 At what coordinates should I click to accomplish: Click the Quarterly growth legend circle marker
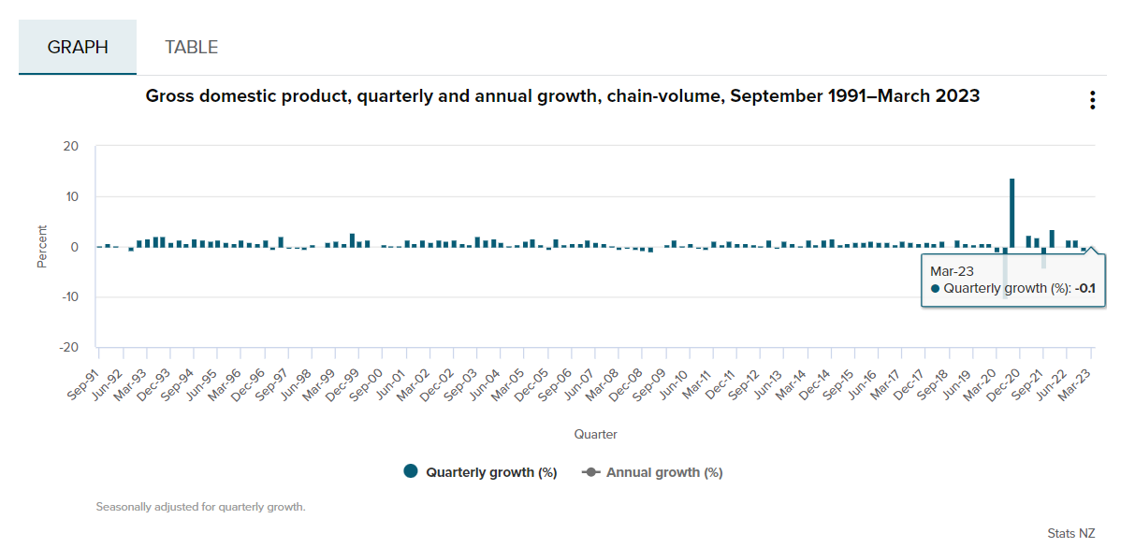click(411, 471)
